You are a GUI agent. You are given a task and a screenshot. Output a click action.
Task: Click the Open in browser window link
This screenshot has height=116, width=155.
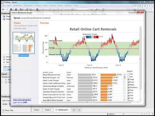(x=22, y=100)
